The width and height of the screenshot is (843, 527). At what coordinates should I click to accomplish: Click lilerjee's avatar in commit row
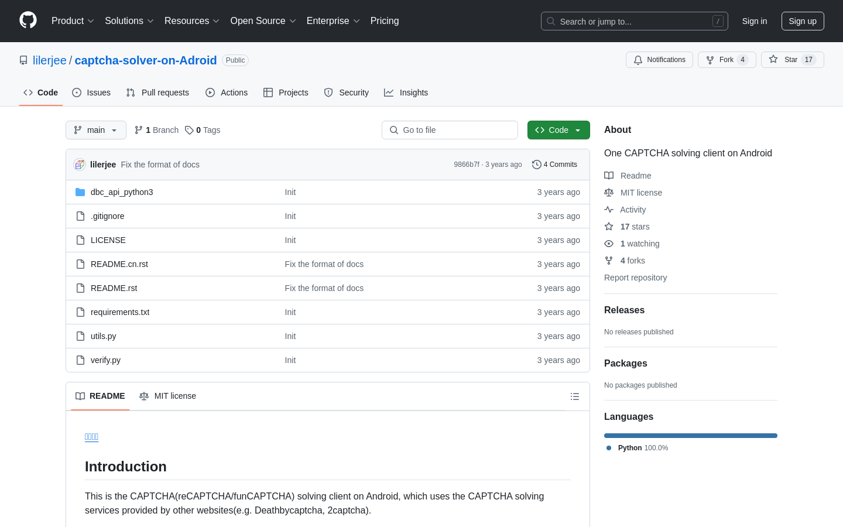(80, 165)
